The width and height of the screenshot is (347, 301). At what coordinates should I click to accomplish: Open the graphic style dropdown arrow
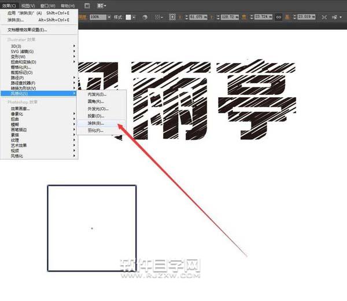[x=134, y=17]
